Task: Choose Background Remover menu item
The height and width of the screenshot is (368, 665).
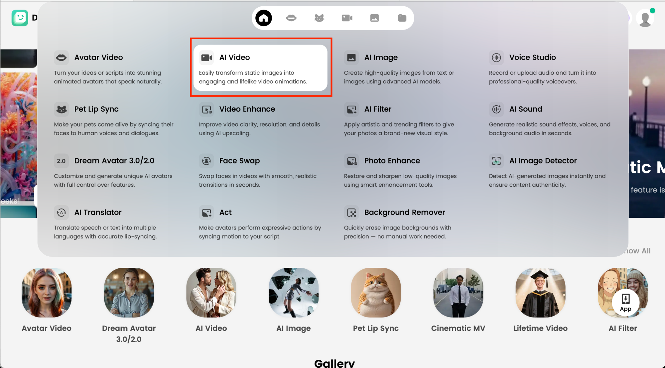Action: 404,213
